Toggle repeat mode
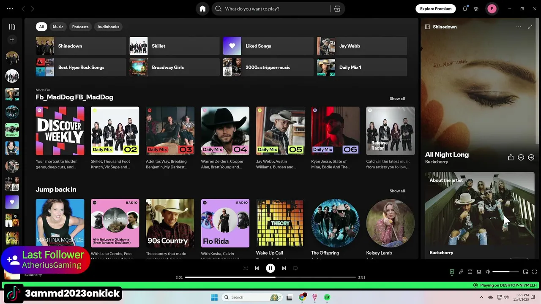 point(295,268)
